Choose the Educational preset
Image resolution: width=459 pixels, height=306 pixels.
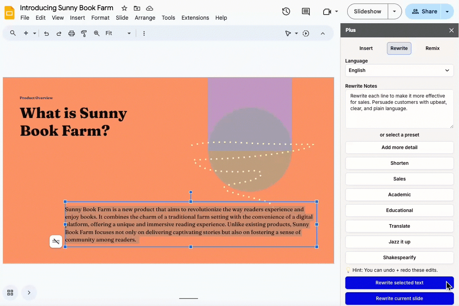399,210
